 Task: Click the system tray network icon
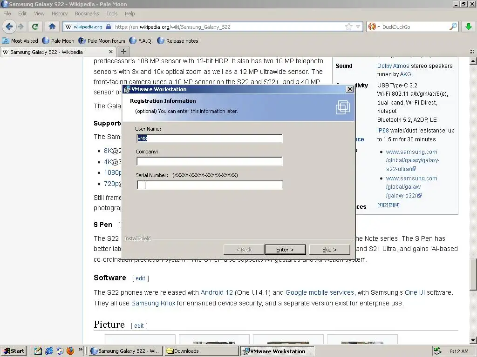pyautogui.click(x=437, y=351)
